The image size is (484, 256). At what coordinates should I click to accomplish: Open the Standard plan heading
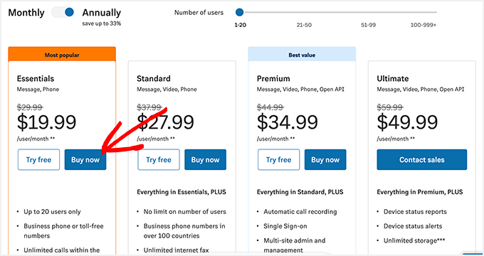[x=154, y=79]
